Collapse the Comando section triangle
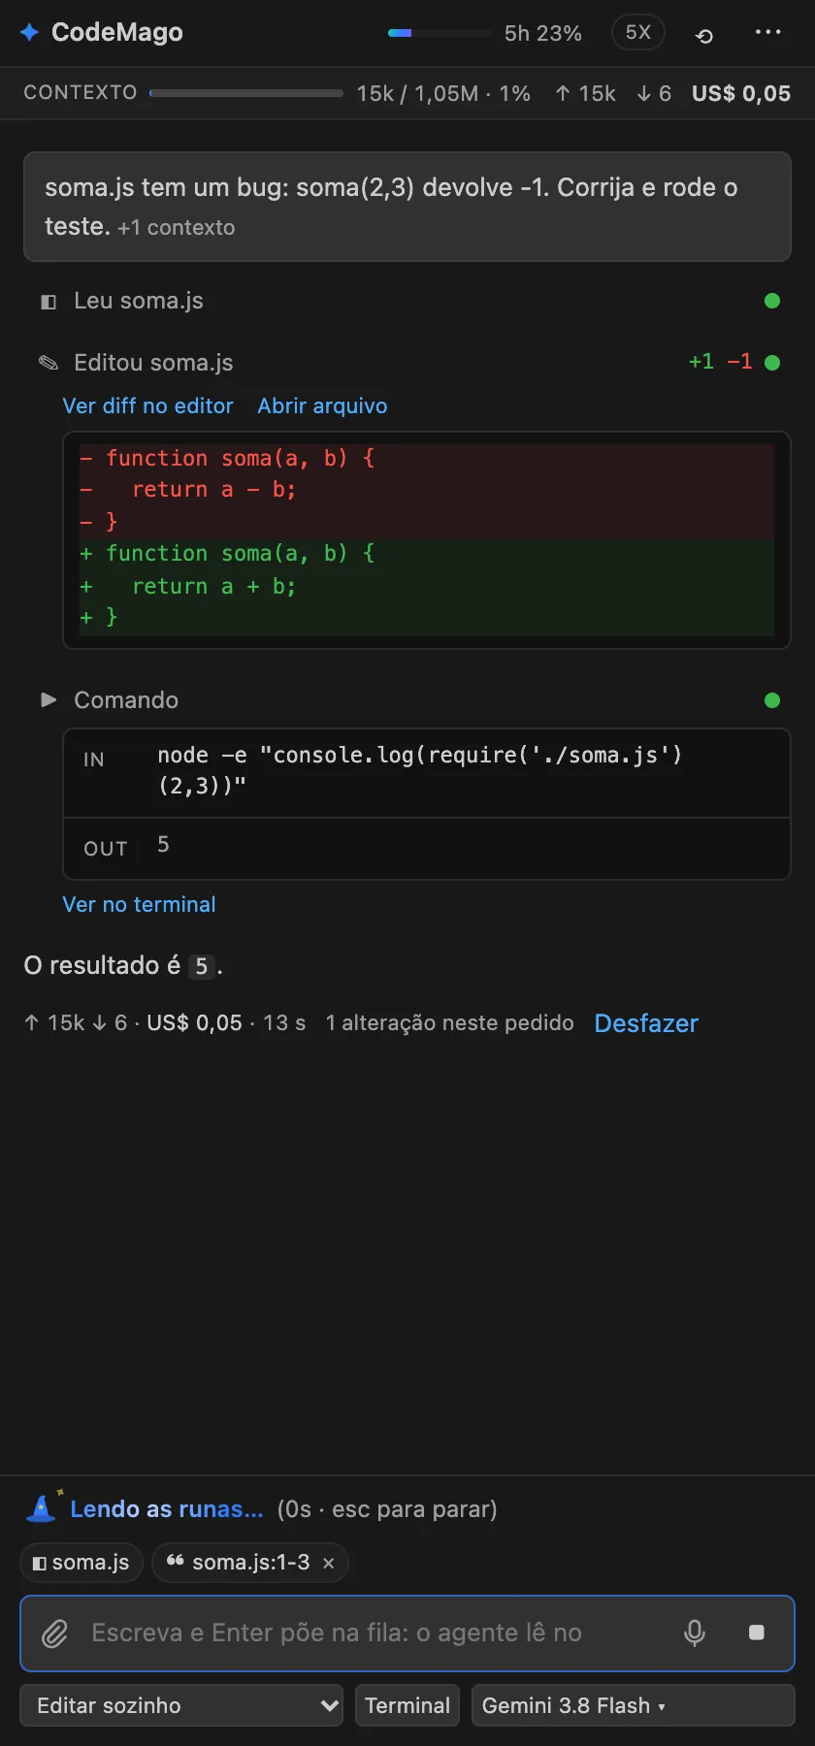815x1746 pixels. (x=49, y=699)
